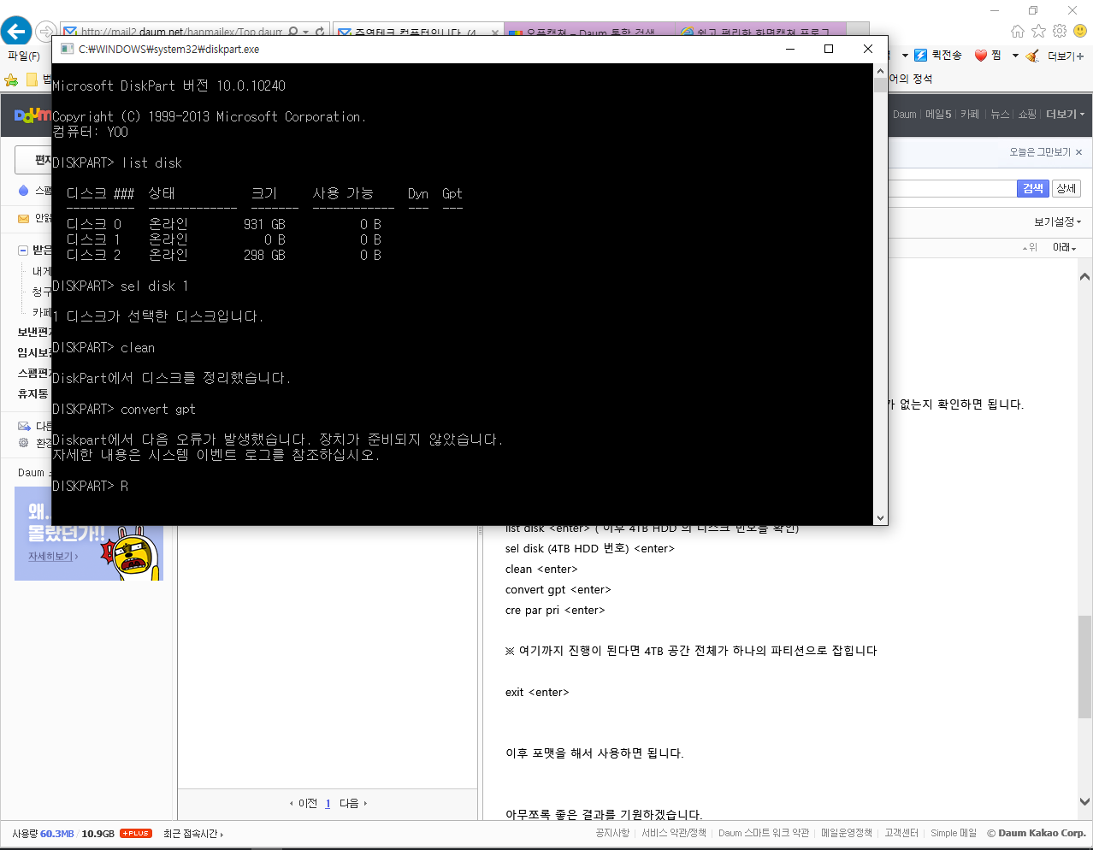Click the Daum logo in mail header

(32, 115)
